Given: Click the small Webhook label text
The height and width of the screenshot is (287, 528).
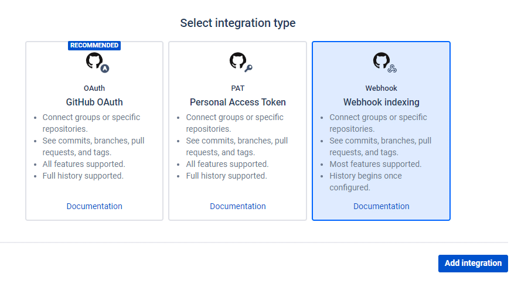Looking at the screenshot, I should click(x=381, y=88).
